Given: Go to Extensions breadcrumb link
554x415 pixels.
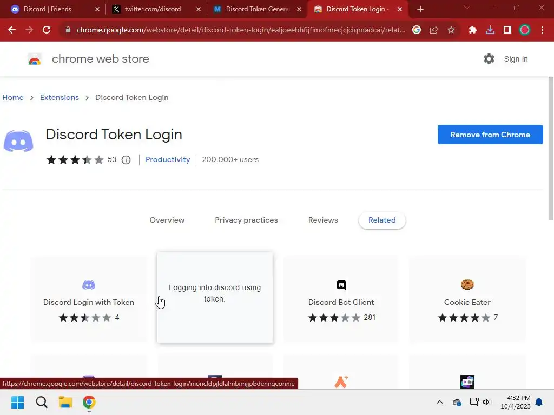Looking at the screenshot, I should (60, 97).
